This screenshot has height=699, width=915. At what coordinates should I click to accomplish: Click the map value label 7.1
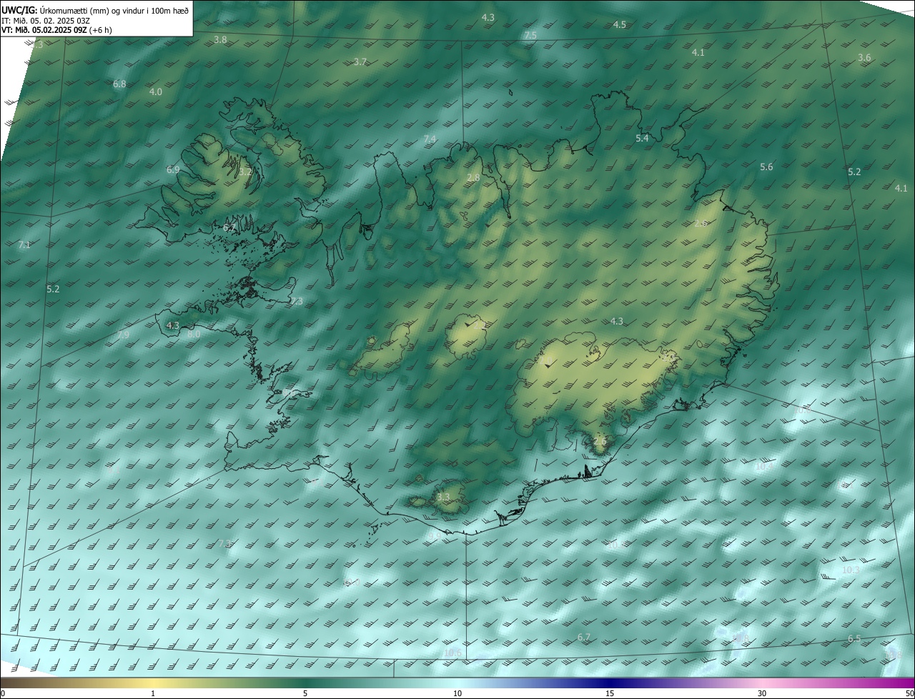point(24,245)
